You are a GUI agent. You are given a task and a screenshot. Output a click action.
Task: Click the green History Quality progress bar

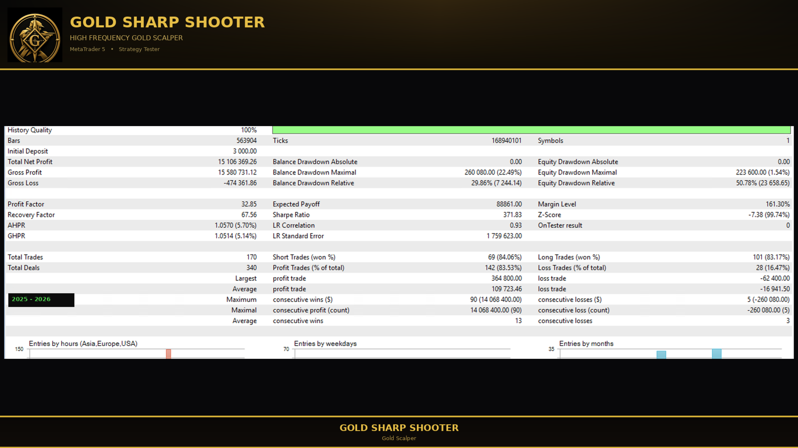(x=531, y=130)
